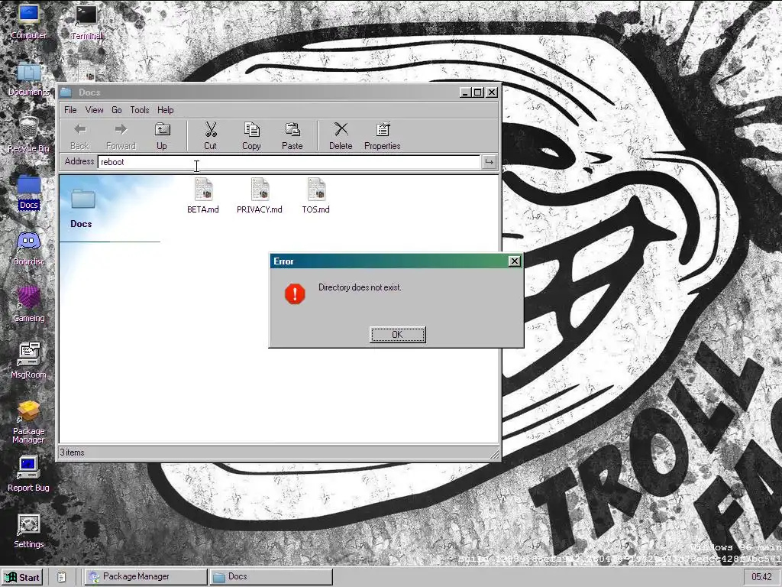
Task: Click the Docs folder desktop icon
Action: (x=29, y=192)
